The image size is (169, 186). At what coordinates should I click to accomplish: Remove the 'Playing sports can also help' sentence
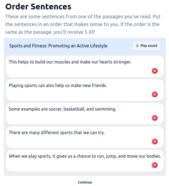(155, 95)
